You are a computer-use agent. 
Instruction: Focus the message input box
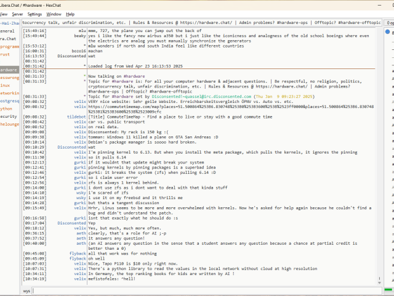point(203,290)
